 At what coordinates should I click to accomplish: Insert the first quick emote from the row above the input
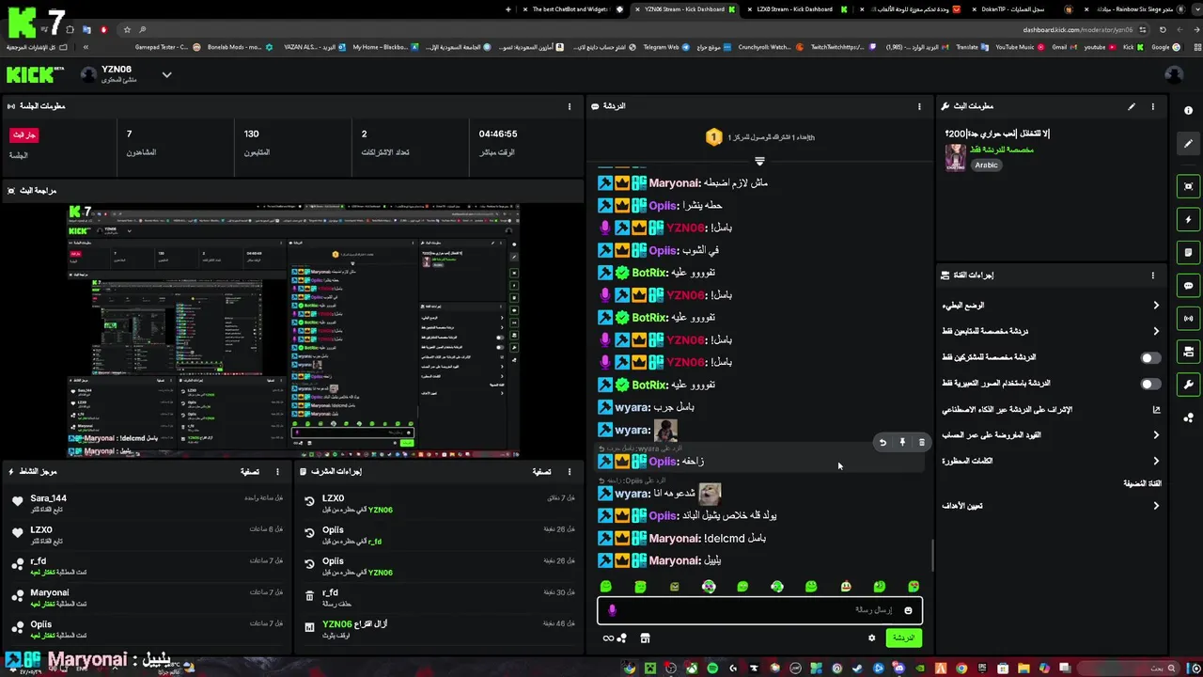tap(606, 587)
